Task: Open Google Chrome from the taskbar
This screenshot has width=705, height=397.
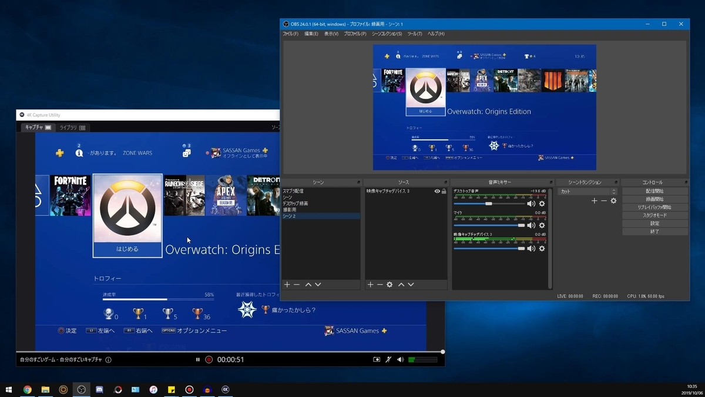Action: point(27,389)
